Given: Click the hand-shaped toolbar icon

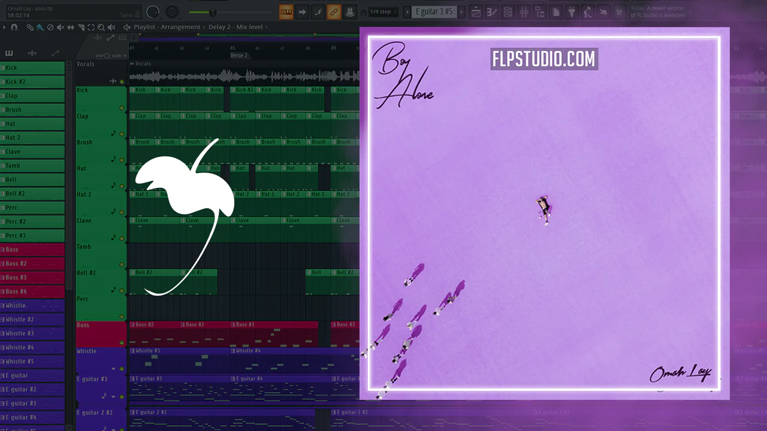Looking at the screenshot, I should 603,11.
